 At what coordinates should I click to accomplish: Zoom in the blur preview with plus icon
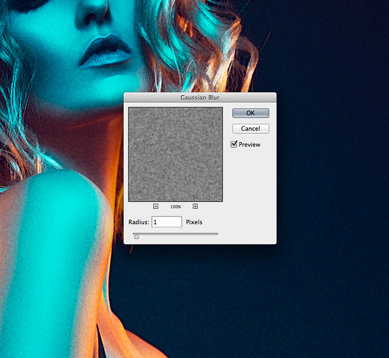[195, 206]
